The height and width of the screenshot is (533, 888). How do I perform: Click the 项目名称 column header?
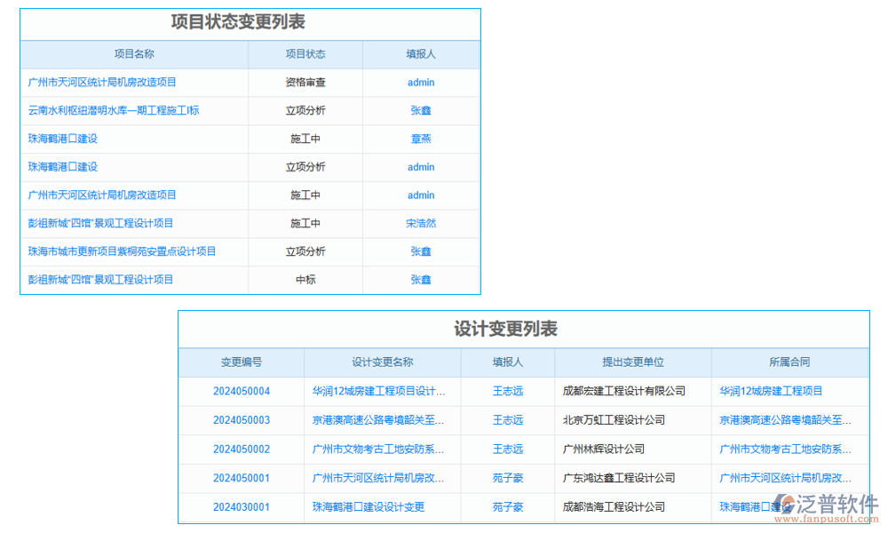click(134, 54)
